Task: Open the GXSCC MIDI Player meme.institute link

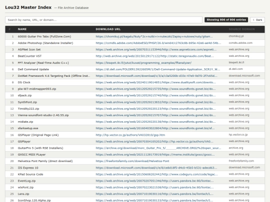Action: (x=155, y=155)
